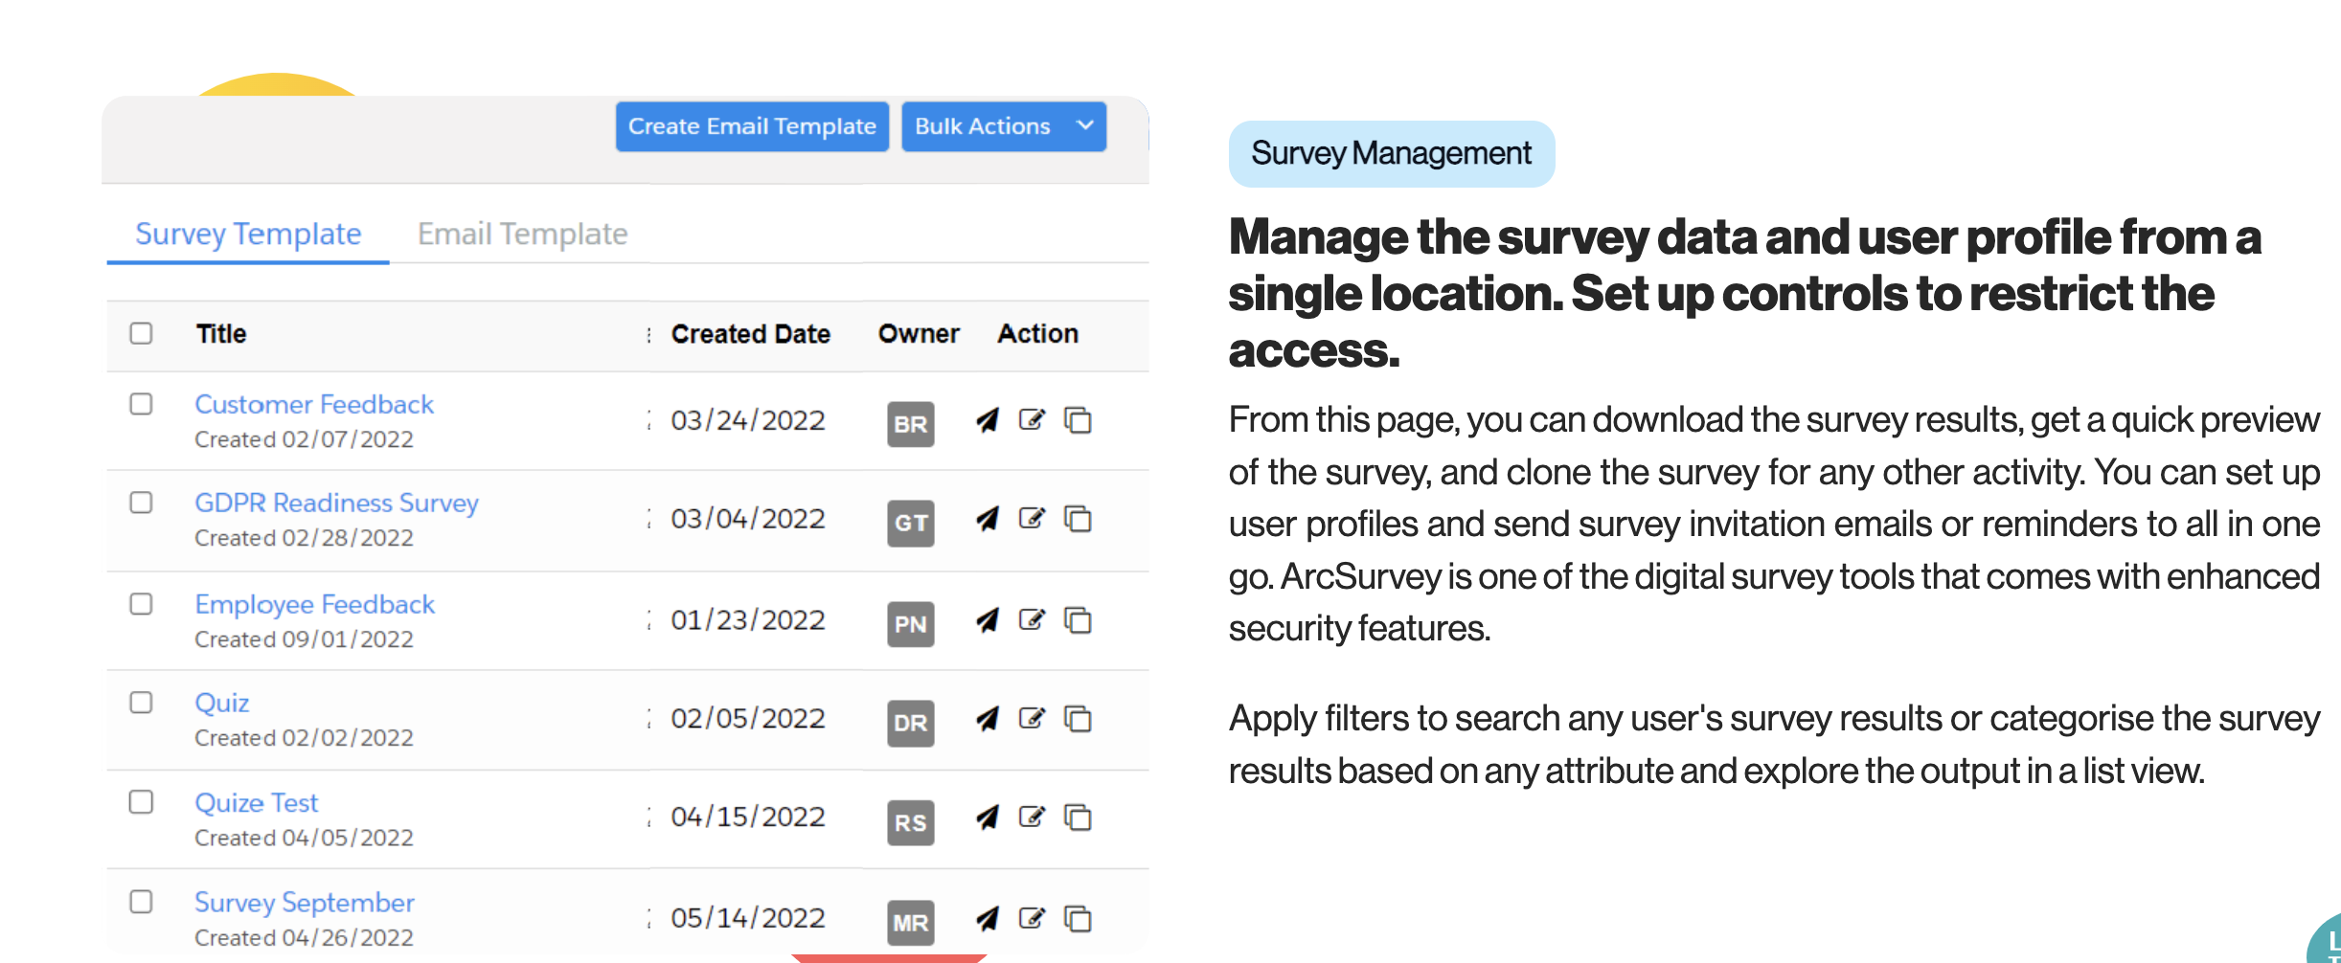This screenshot has height=963, width=2341.
Task: Open the Employee Feedback survey link
Action: click(314, 604)
